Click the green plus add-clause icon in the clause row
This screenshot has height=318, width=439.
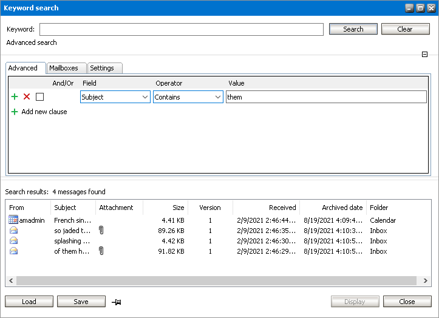(x=15, y=96)
